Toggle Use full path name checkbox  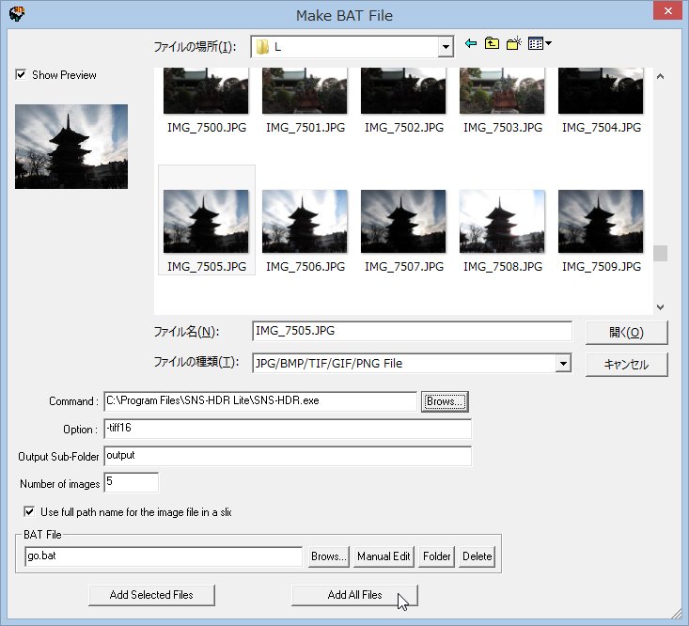pos(29,511)
